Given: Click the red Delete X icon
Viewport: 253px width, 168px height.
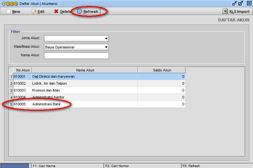Looking at the screenshot, I should (56, 12).
